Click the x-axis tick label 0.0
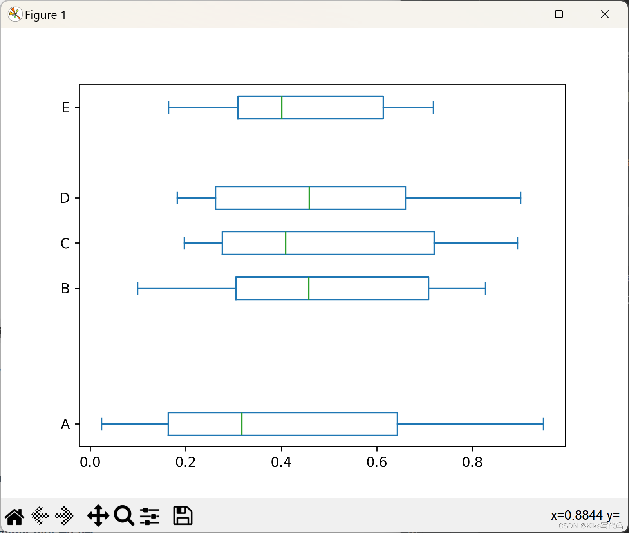Image resolution: width=629 pixels, height=533 pixels. [90, 463]
